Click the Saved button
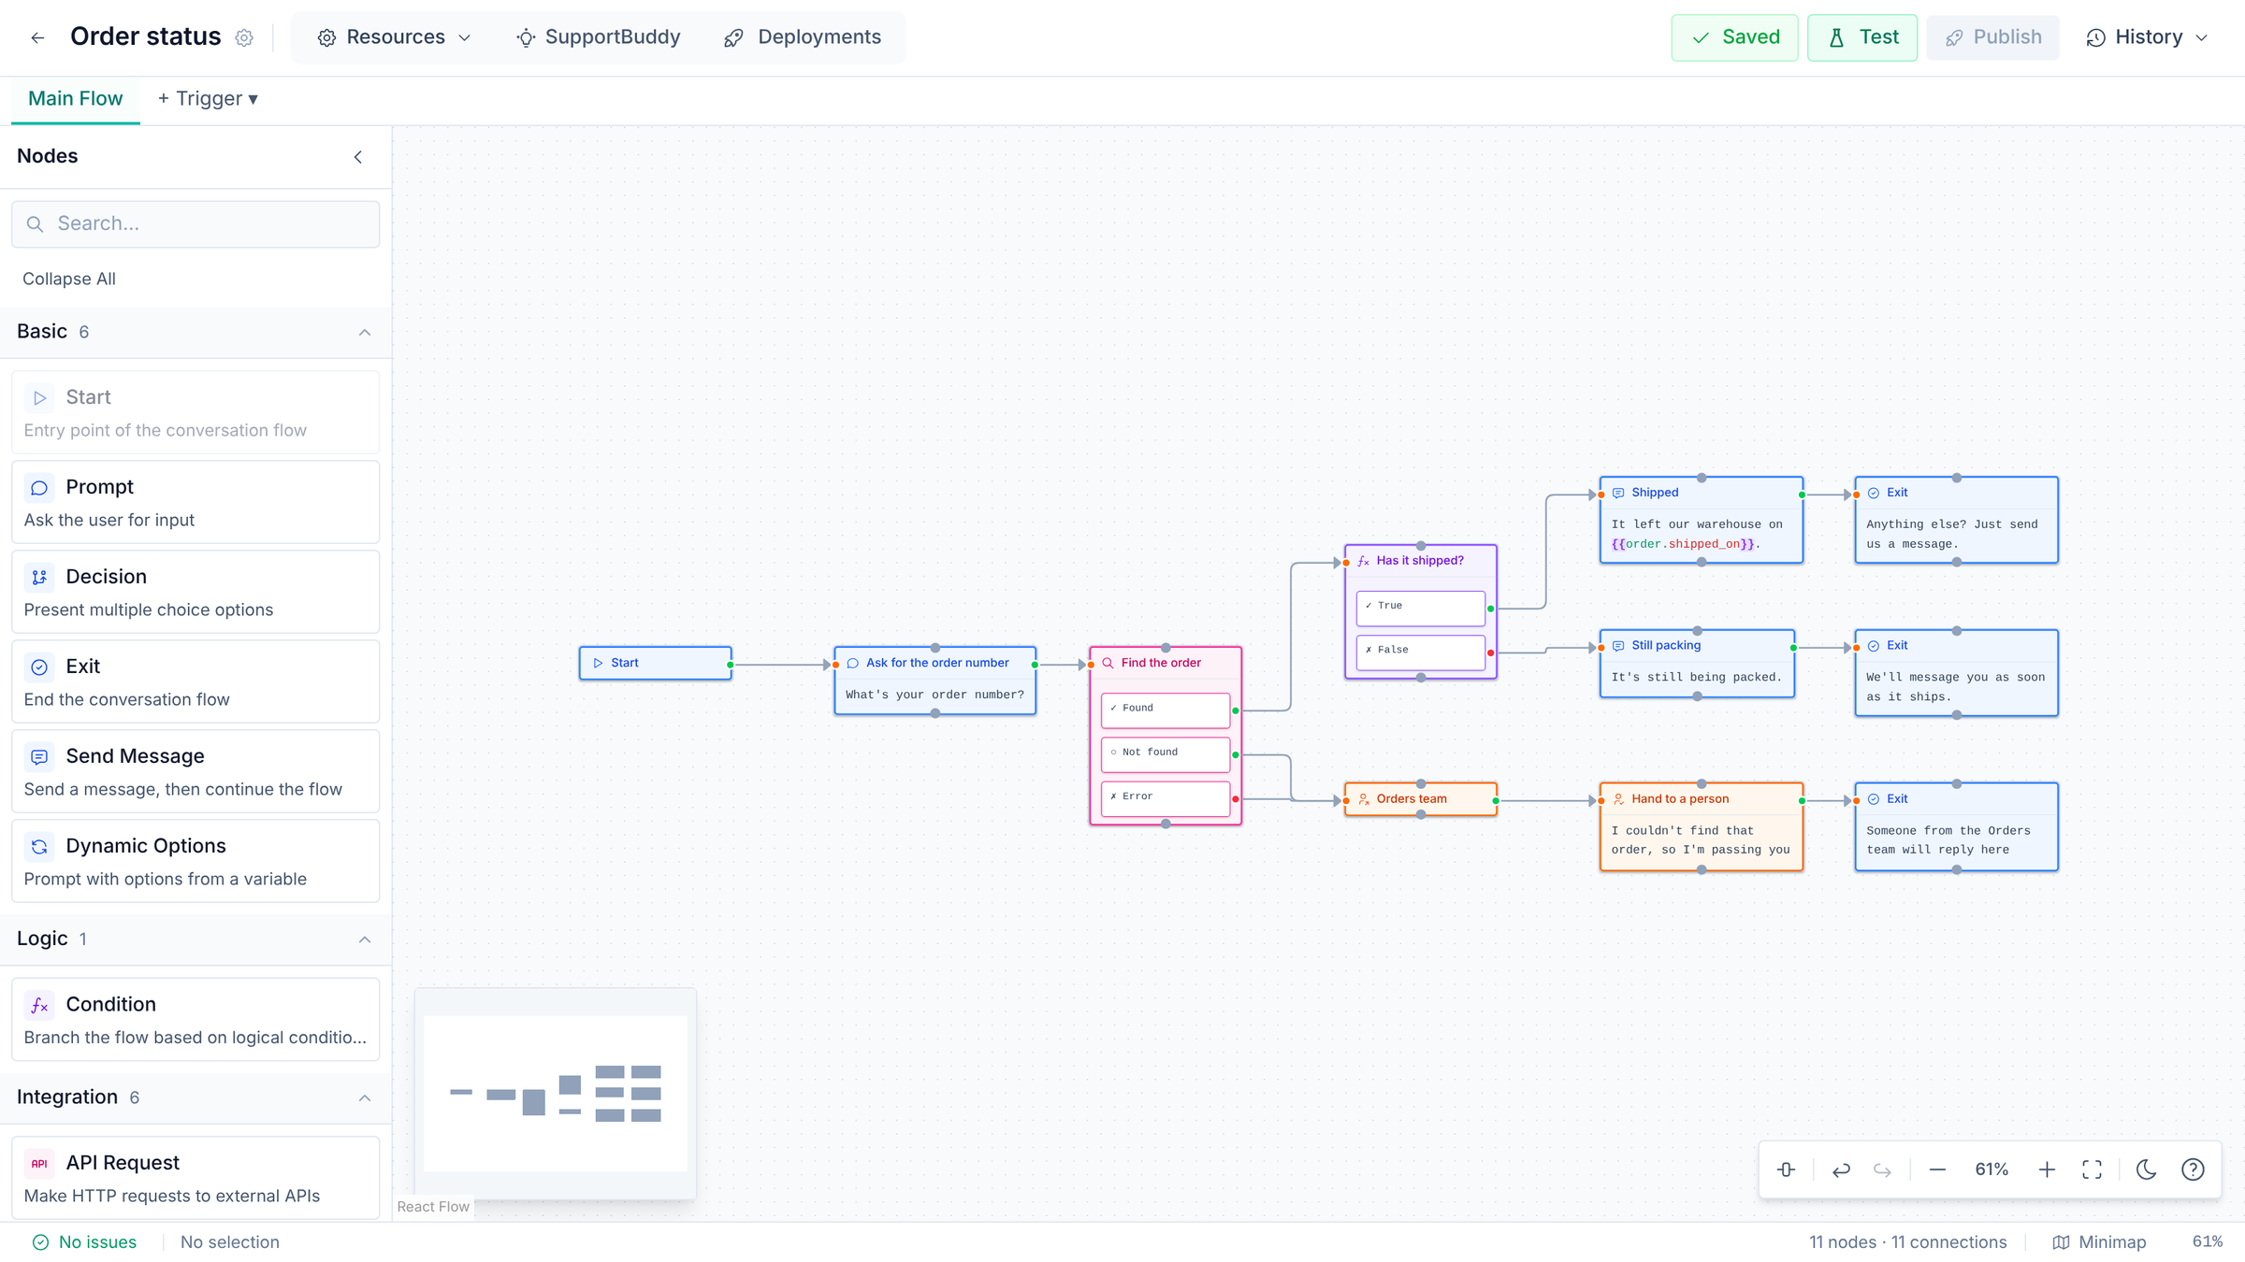2245x1262 pixels. click(1734, 37)
